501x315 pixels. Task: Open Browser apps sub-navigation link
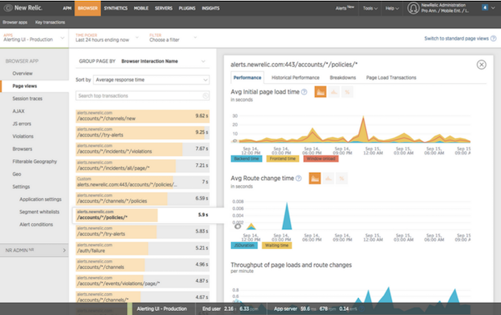point(15,23)
